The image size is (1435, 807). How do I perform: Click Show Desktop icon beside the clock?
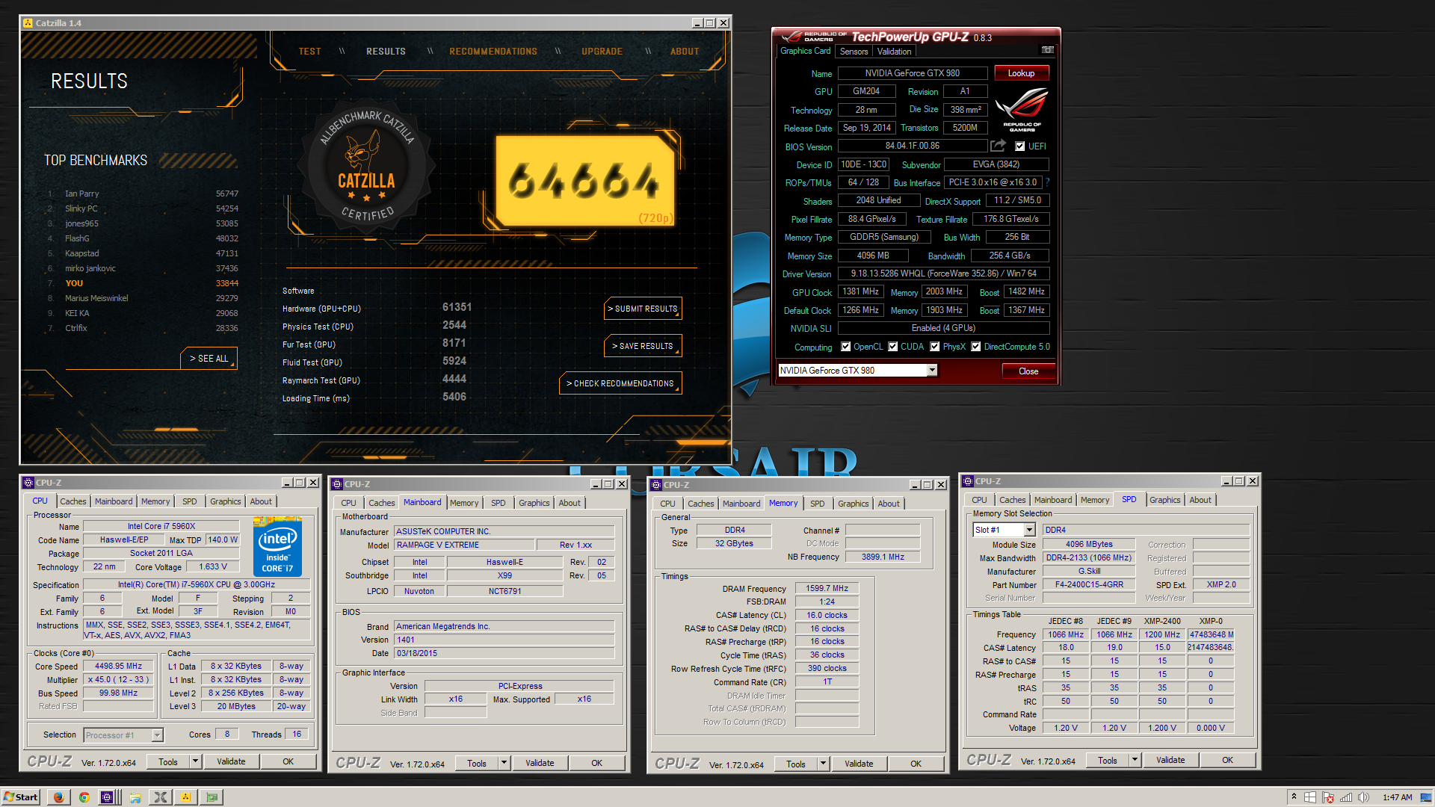[1427, 797]
